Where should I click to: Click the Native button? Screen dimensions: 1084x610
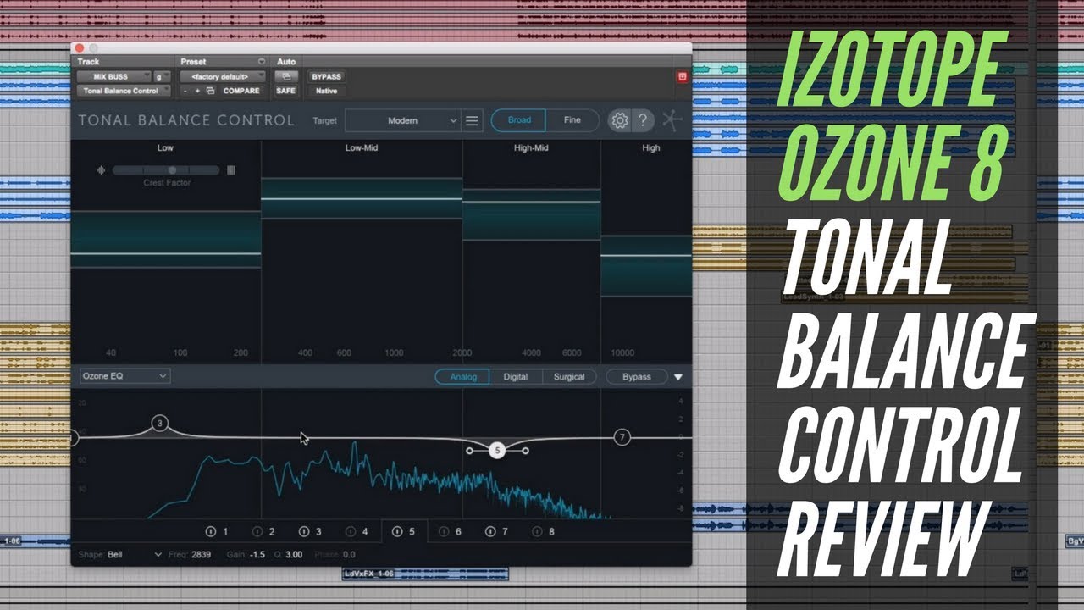click(x=326, y=91)
